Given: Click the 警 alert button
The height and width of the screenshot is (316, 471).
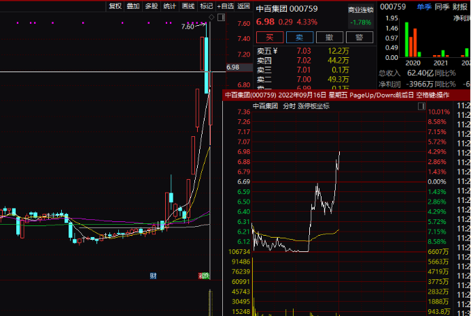Looking at the screenshot, I should tap(360, 37).
